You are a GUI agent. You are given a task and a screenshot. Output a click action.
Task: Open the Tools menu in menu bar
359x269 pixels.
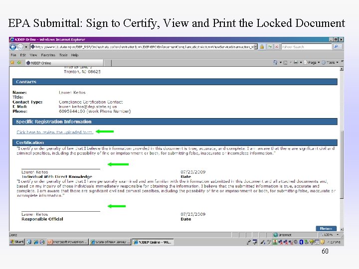tap(63, 55)
